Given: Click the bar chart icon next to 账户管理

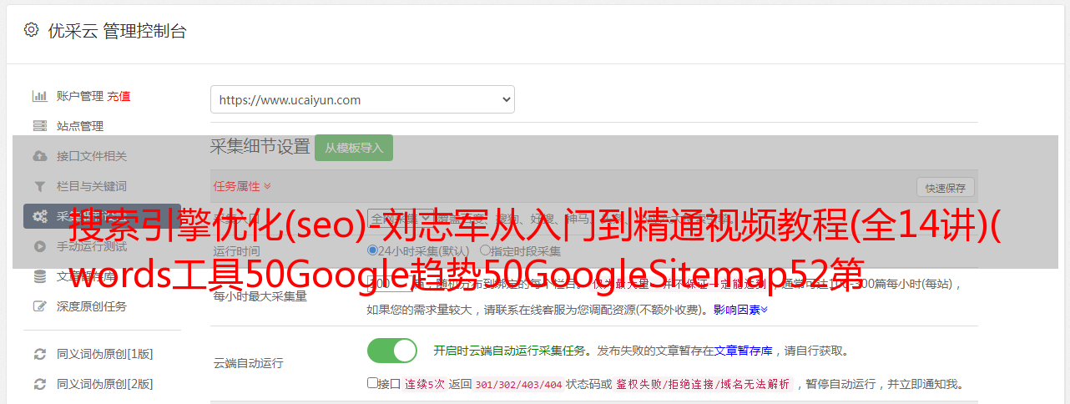Looking at the screenshot, I should [39, 96].
